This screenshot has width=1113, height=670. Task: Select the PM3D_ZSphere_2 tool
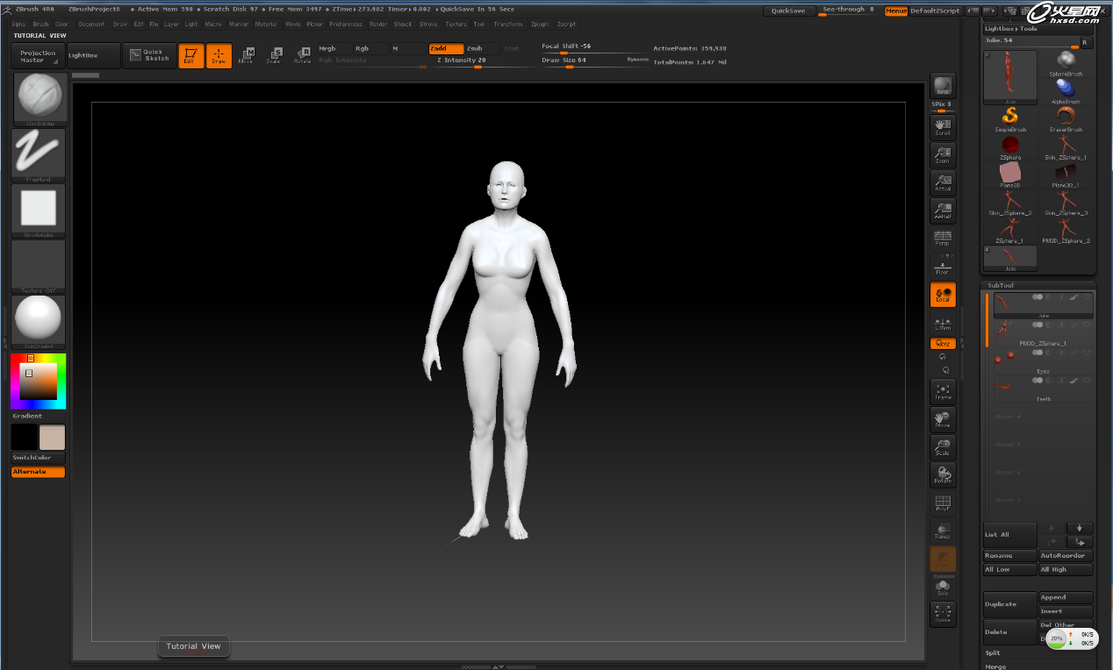click(1066, 231)
